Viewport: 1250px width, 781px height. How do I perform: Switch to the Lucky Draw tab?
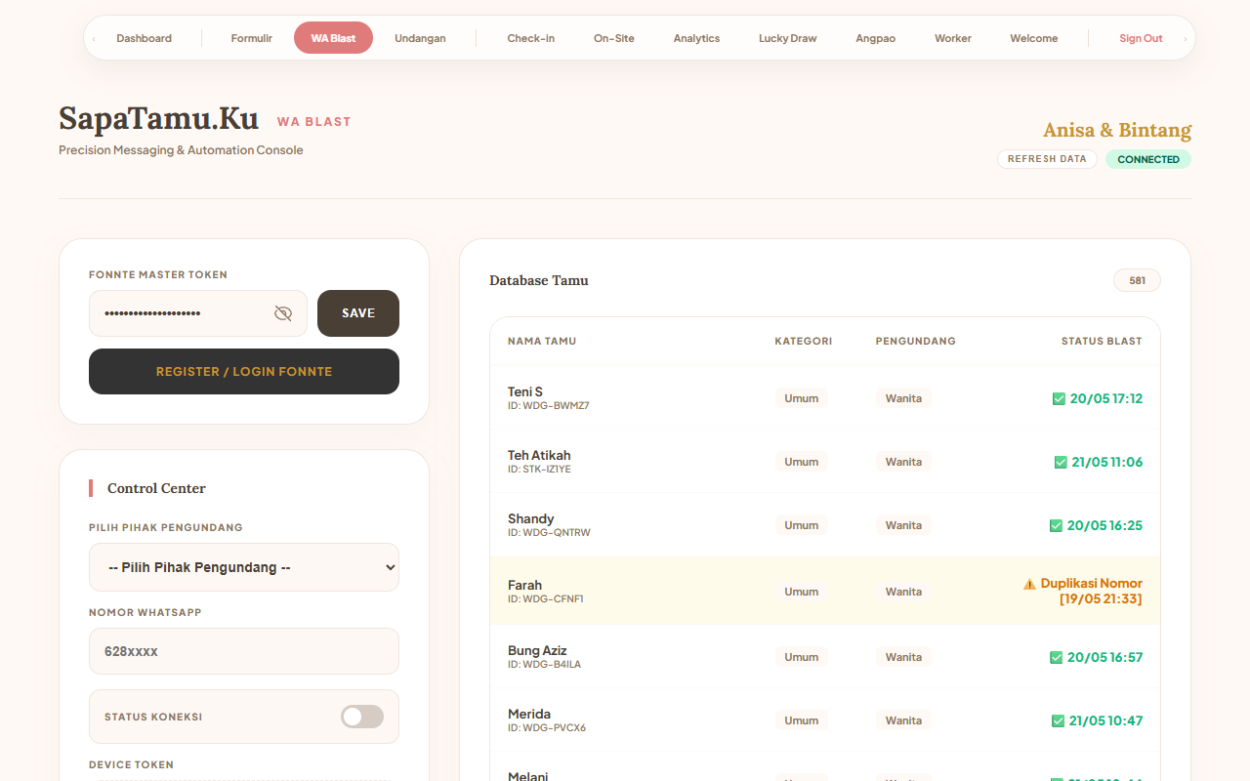pyautogui.click(x=788, y=38)
